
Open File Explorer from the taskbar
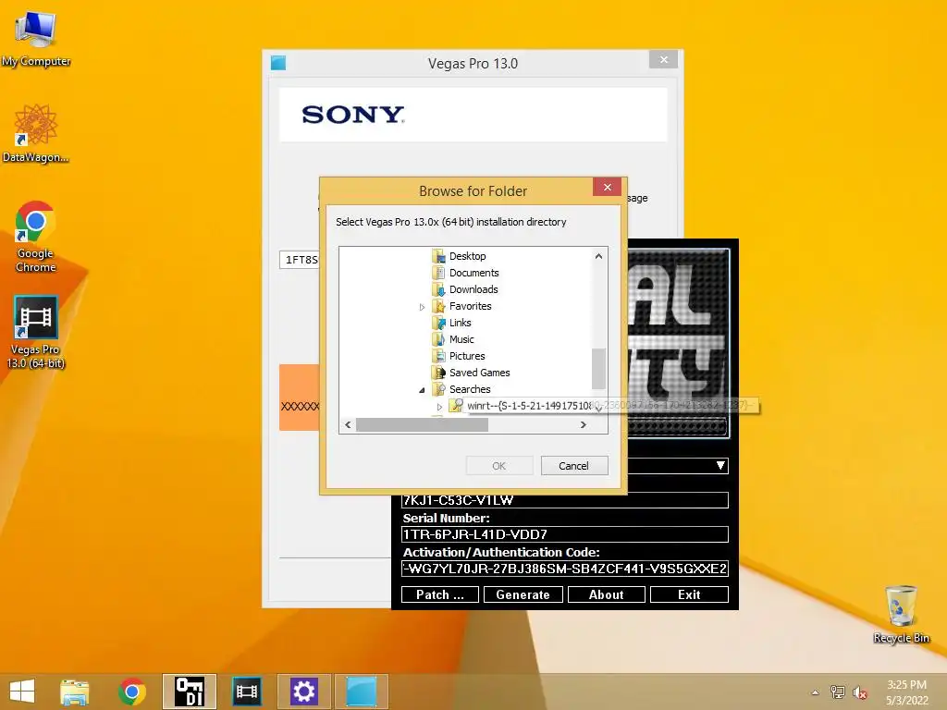coord(74,692)
